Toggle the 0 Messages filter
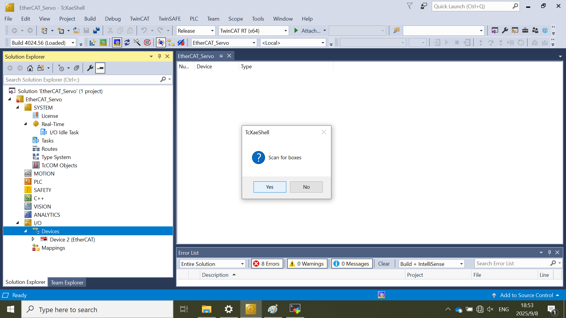Screen dimensions: 566x318 pos(352,264)
